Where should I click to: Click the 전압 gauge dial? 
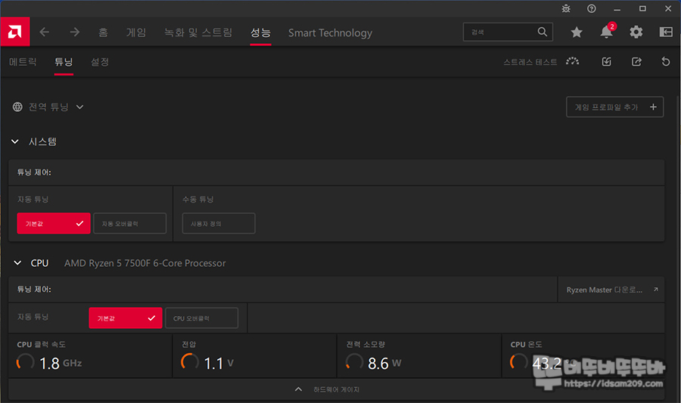190,361
